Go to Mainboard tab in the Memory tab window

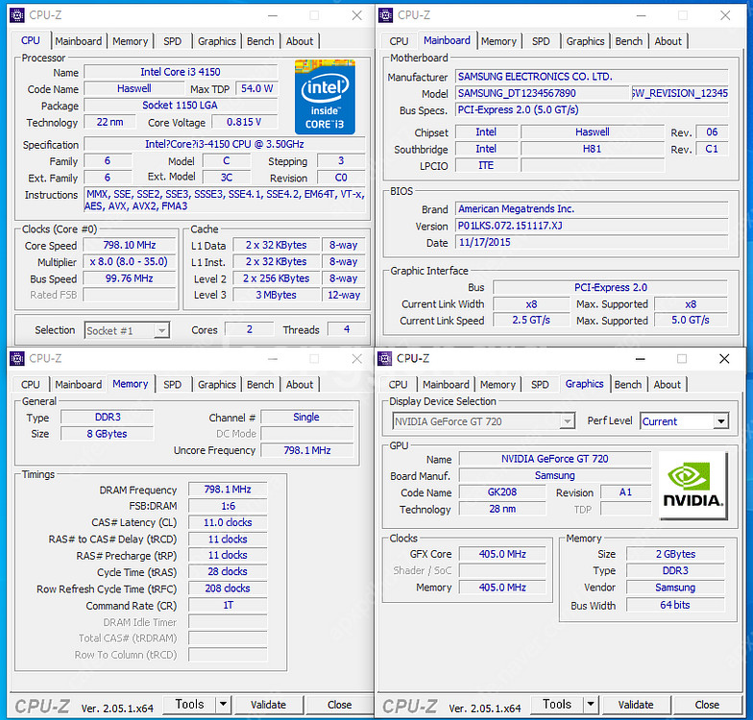click(79, 384)
